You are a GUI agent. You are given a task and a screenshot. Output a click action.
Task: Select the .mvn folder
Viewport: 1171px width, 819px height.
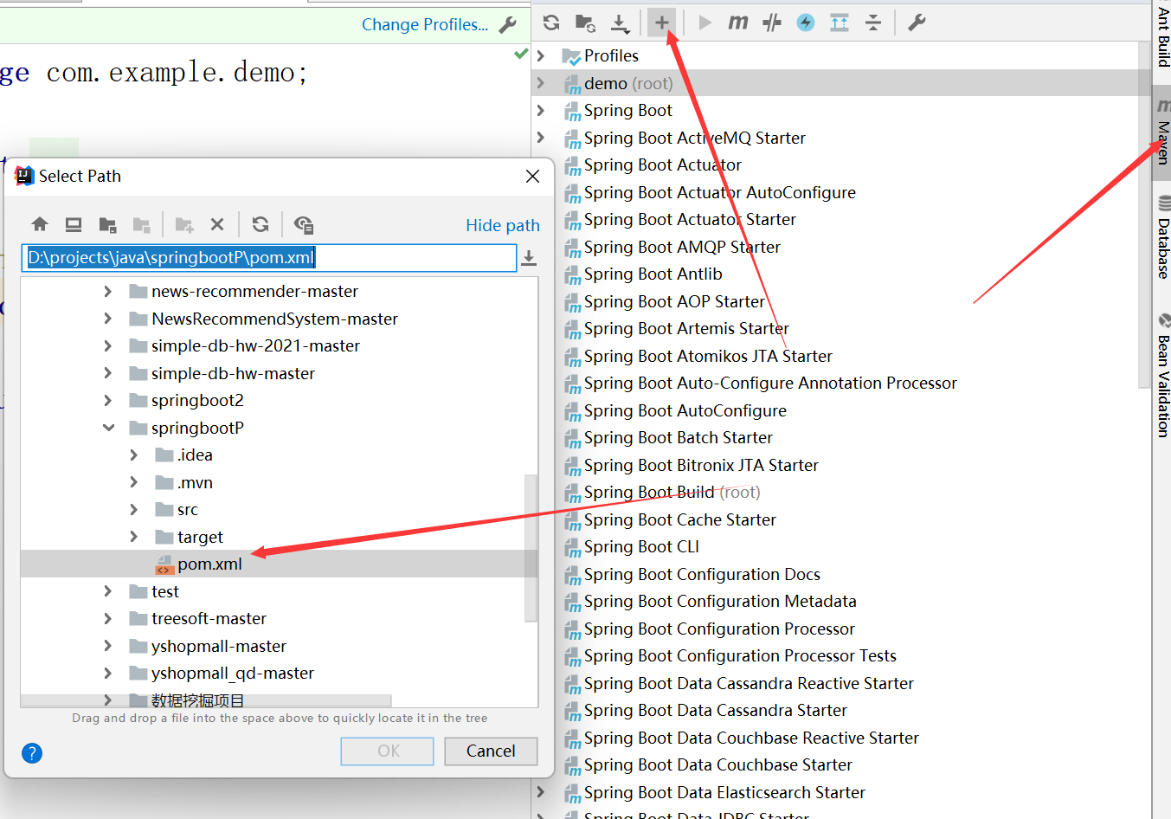[195, 482]
